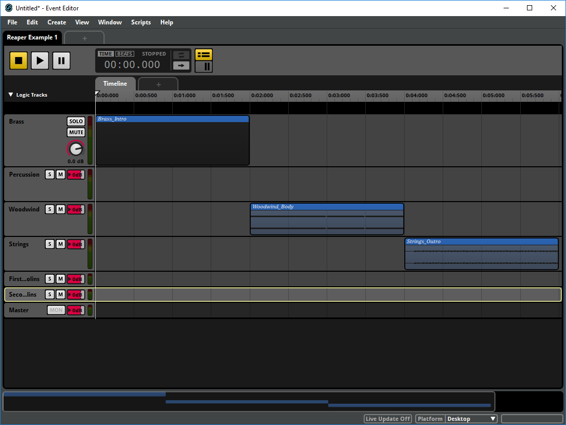Enable the loop playback icon
The height and width of the screenshot is (425, 566).
[181, 54]
